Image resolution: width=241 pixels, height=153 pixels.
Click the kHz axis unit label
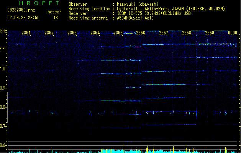[3, 31]
